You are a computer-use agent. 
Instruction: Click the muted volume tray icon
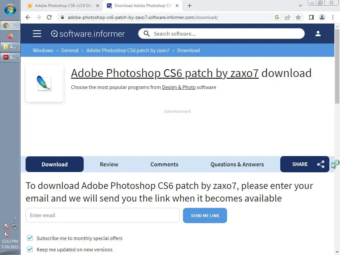7,234
